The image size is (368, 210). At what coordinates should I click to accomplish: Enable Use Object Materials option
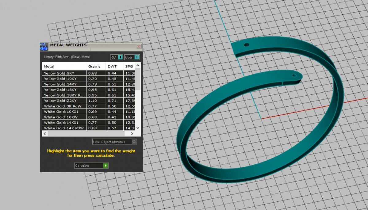point(134,142)
